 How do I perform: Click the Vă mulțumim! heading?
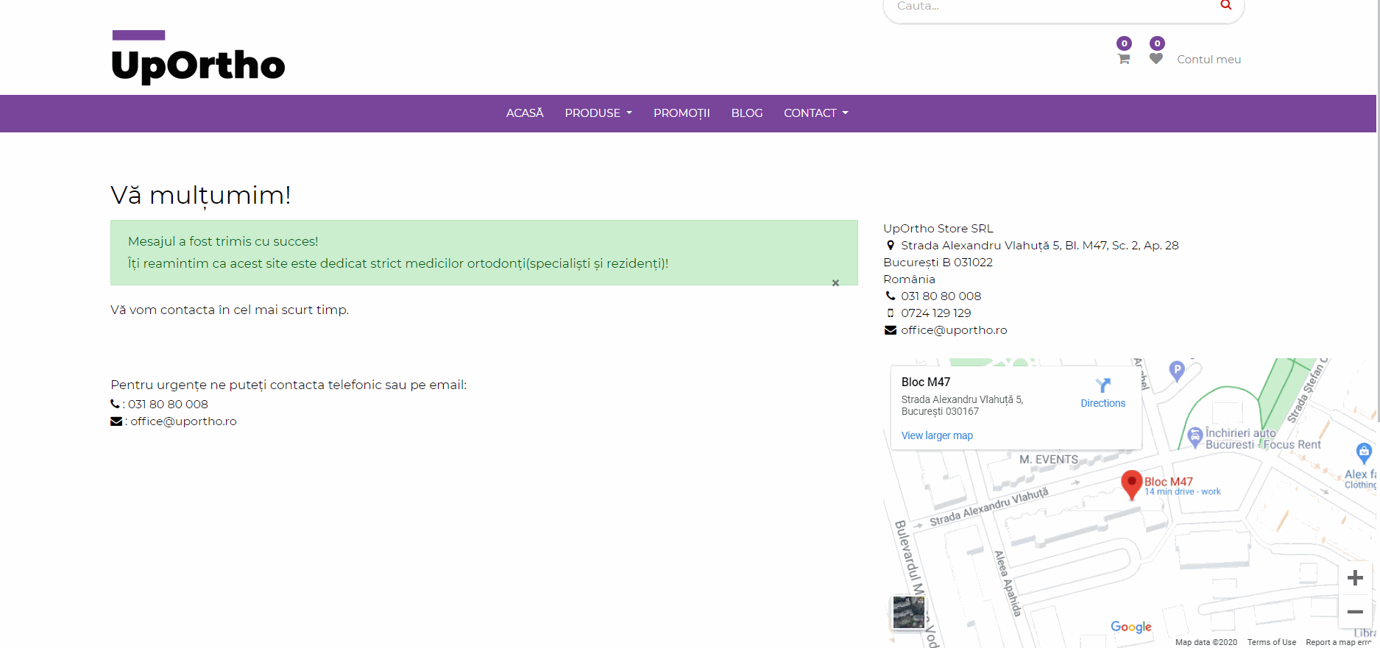200,196
